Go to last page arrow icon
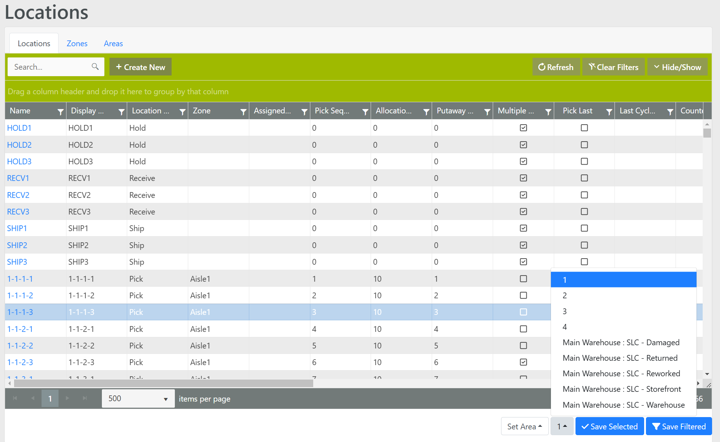 tap(85, 398)
